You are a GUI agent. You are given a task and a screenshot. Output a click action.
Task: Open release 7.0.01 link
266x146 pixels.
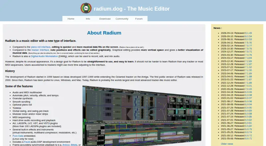pyautogui.click(x=248, y=86)
